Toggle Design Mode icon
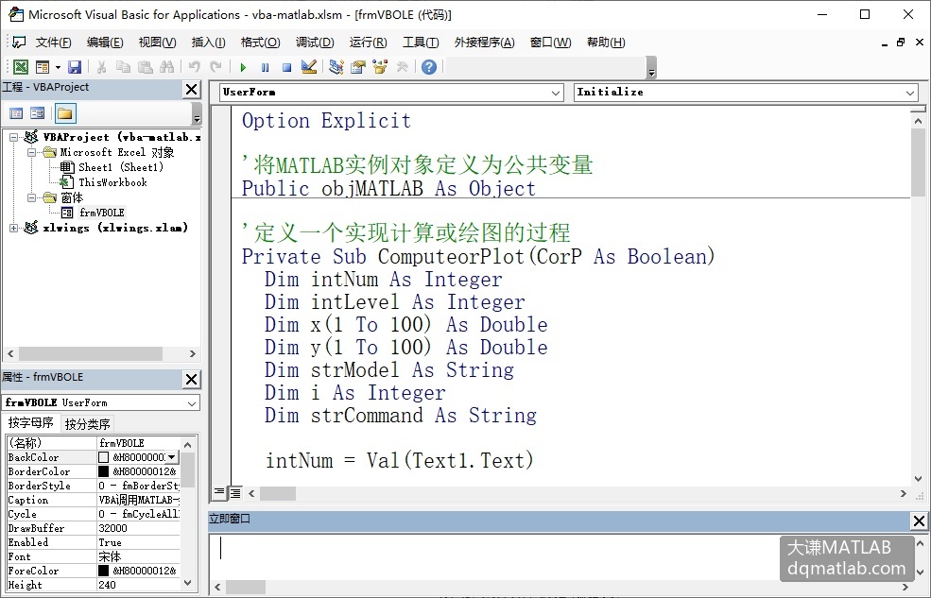This screenshot has height=598, width=931. (x=309, y=67)
